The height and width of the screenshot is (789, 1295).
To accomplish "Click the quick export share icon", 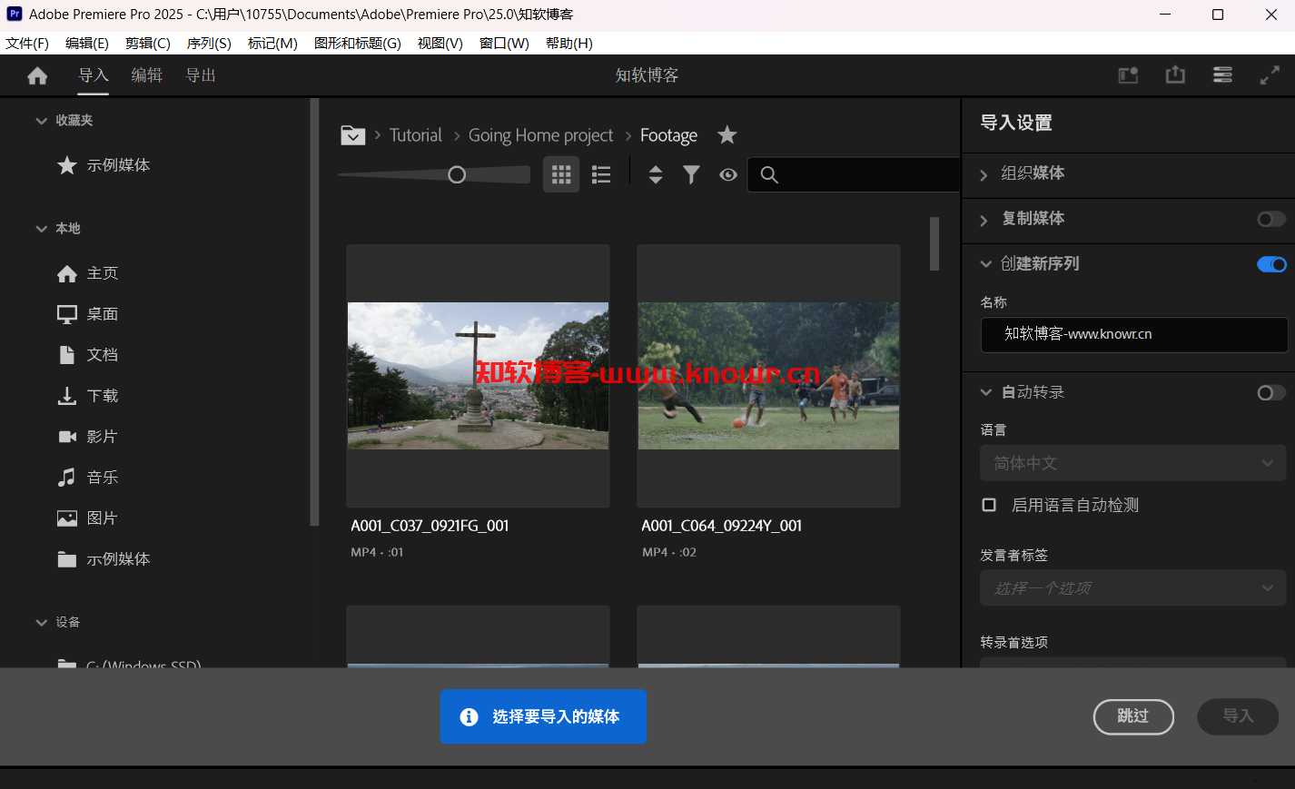I will (1175, 74).
